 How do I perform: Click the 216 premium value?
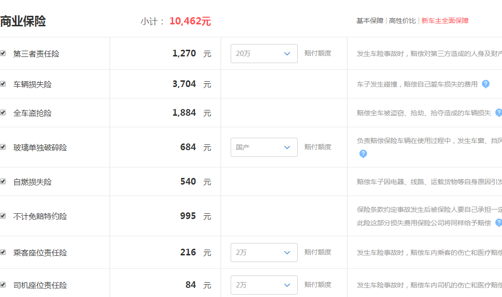pos(188,252)
